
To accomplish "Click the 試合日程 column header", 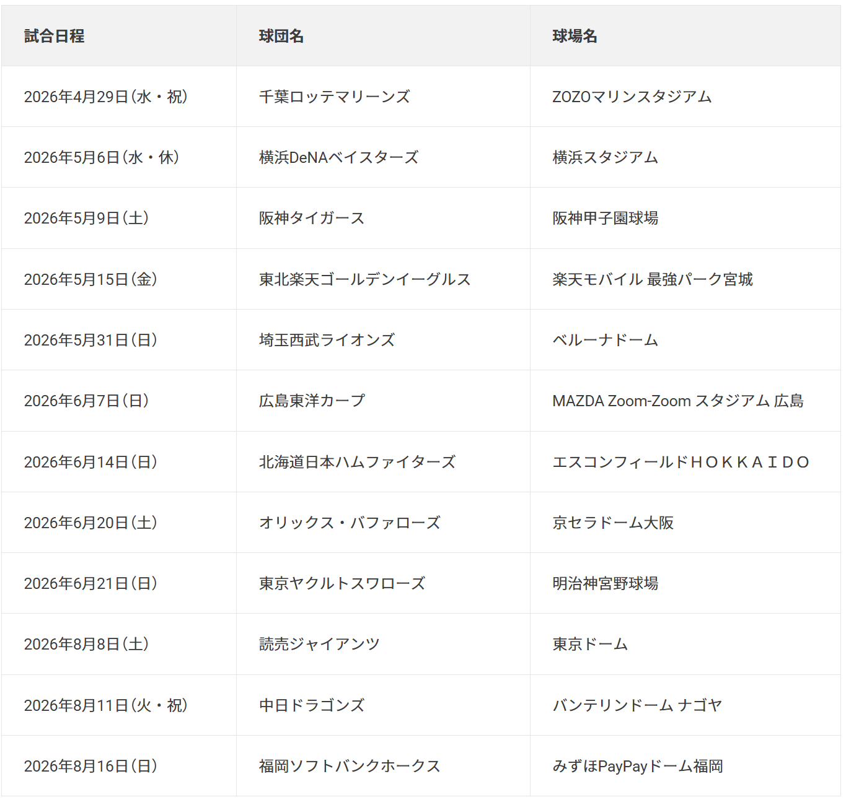I will point(55,36).
